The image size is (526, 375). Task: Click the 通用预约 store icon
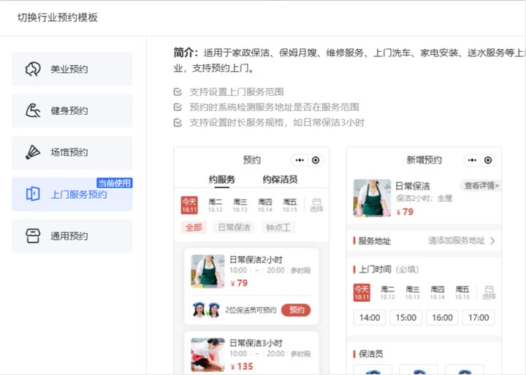click(33, 236)
